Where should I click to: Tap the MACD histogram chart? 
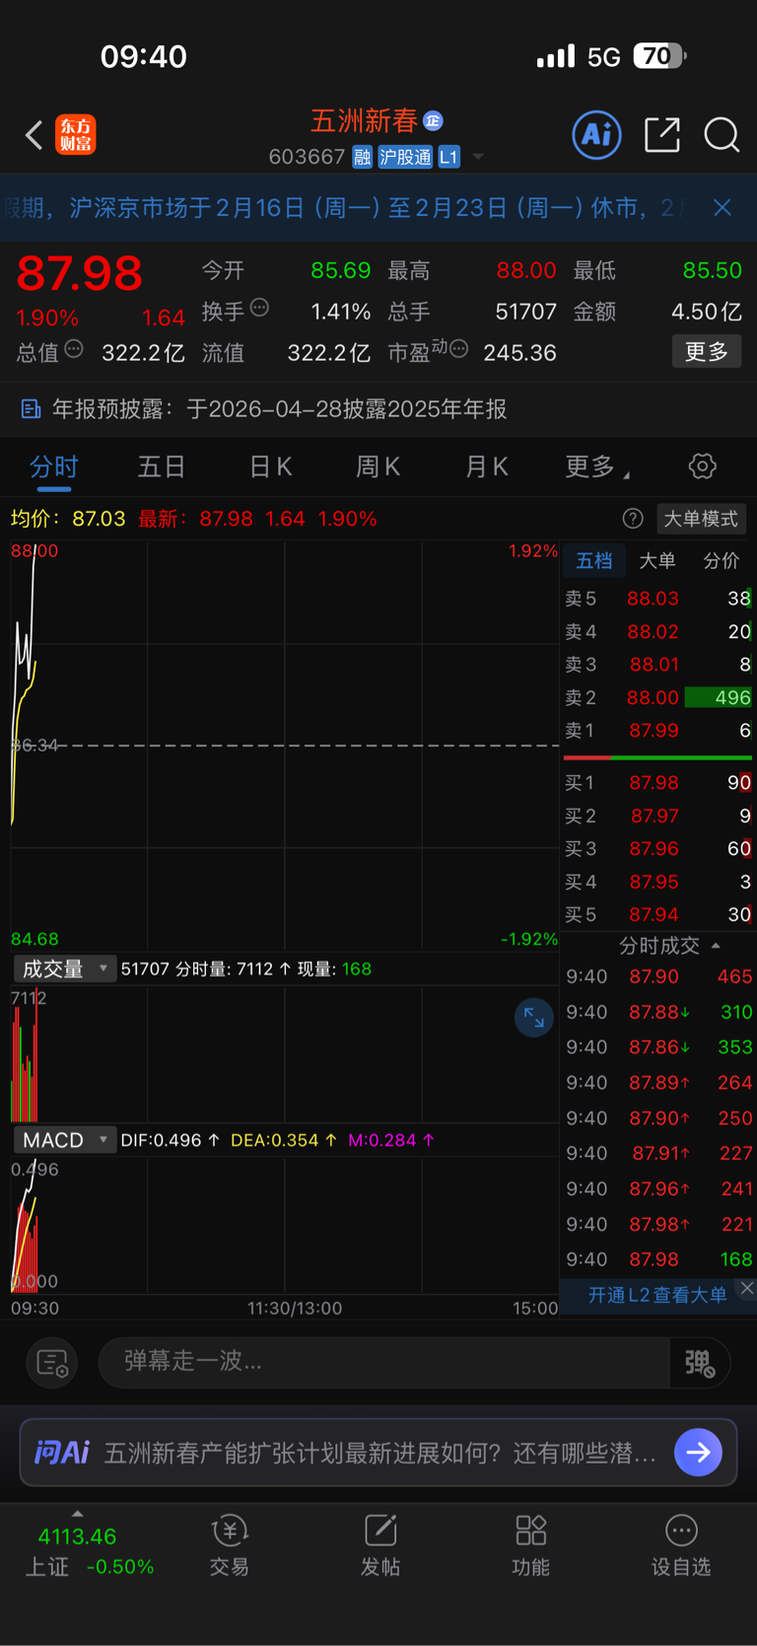click(285, 1226)
